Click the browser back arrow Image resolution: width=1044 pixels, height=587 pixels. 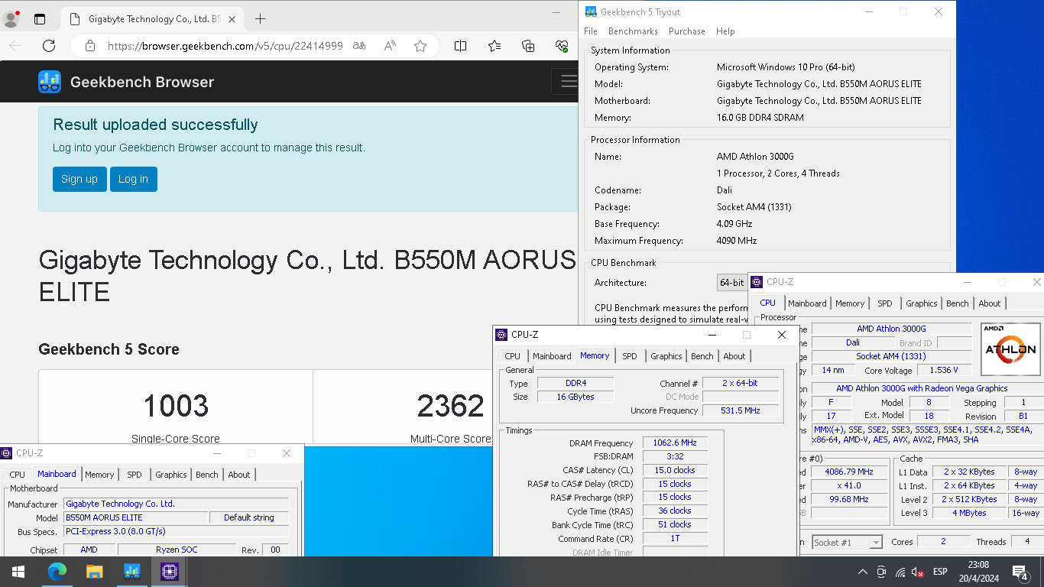15,46
